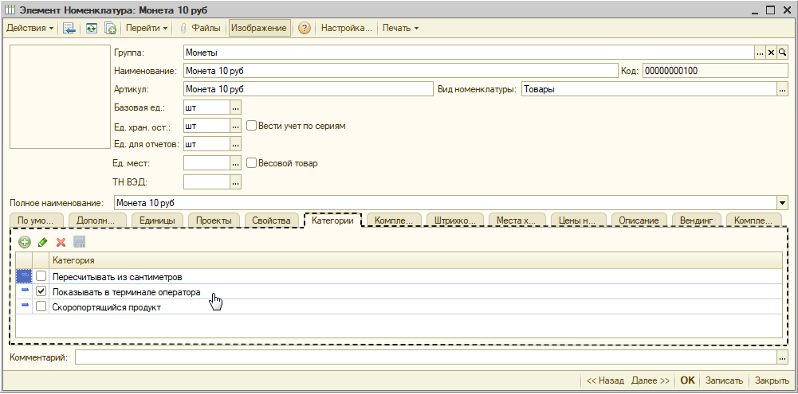Switch to the Вендинг tab
Image resolution: width=798 pixels, height=394 pixels.
(x=697, y=220)
